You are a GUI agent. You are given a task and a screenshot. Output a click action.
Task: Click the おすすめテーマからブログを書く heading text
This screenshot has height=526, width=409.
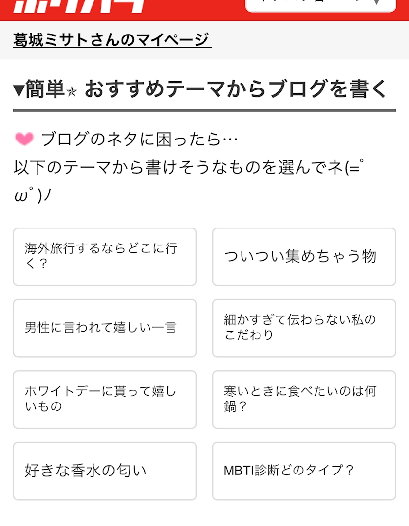pos(236,90)
